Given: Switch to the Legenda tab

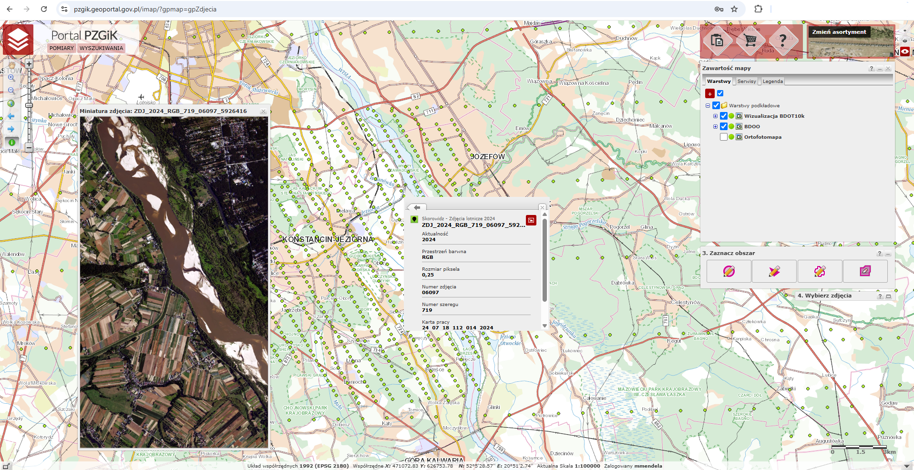Looking at the screenshot, I should click(772, 81).
